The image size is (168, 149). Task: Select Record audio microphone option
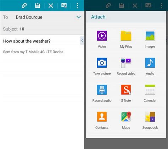point(102,93)
